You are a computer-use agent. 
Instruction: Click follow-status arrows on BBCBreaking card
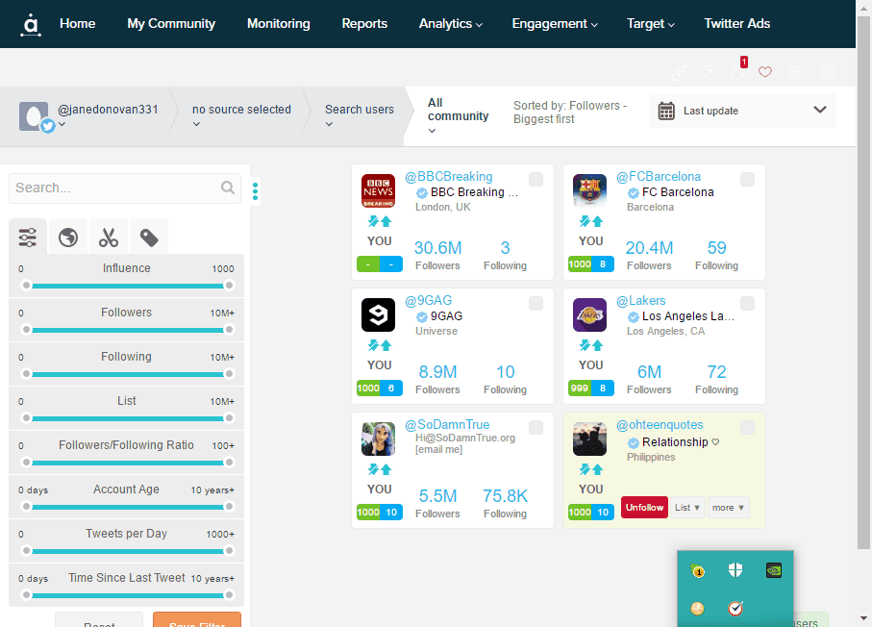coord(379,221)
